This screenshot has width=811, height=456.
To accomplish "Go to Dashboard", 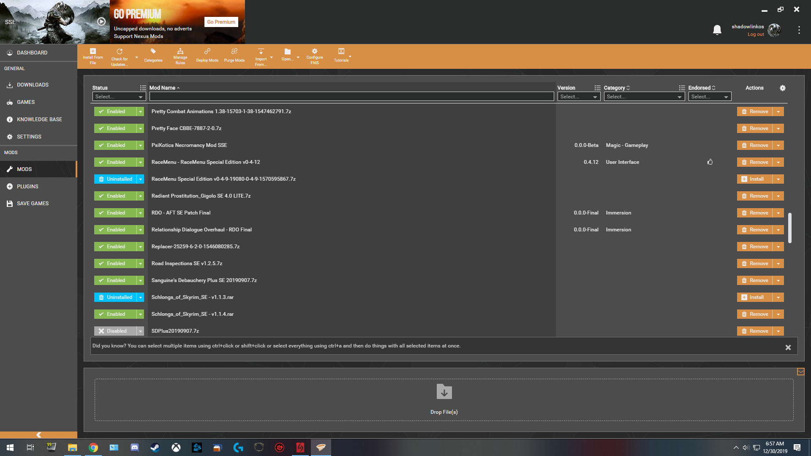I will (38, 53).
